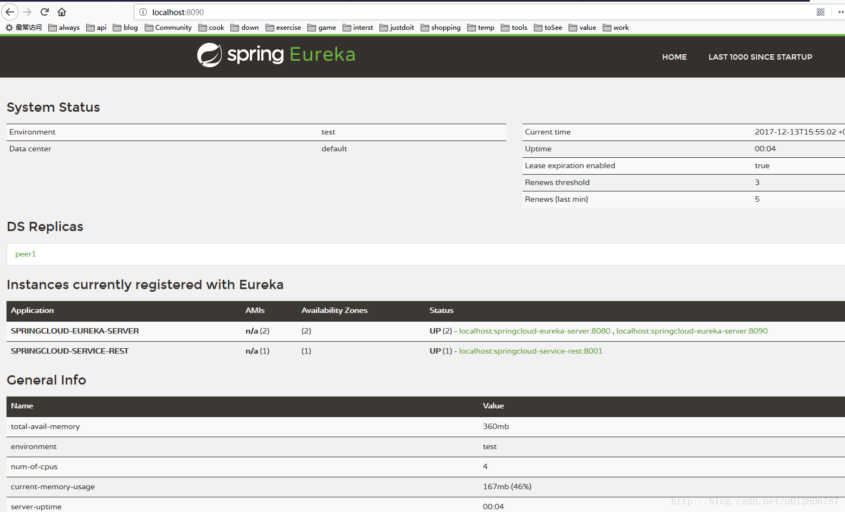Click the Value column header in General Info
845x512 pixels.
coord(494,406)
